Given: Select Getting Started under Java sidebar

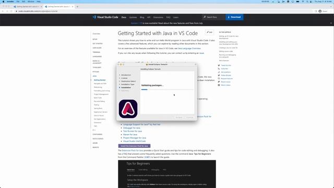Looking at the screenshot, I should [x=100, y=80].
